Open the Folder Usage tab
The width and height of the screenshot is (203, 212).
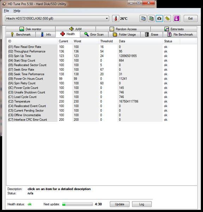click(124, 35)
